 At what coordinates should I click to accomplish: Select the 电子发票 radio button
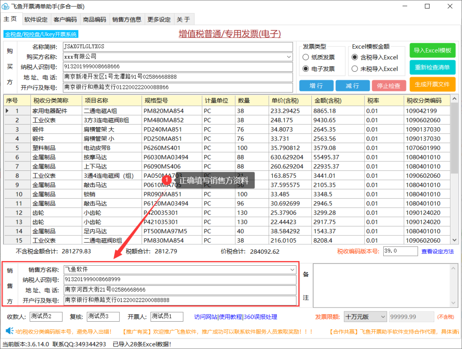306,69
